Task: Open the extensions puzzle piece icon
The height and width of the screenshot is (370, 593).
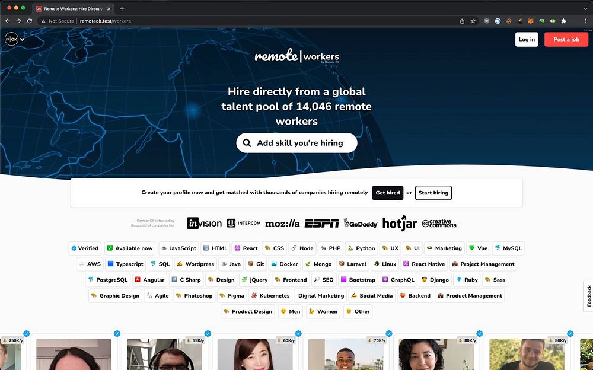Action: [x=564, y=21]
